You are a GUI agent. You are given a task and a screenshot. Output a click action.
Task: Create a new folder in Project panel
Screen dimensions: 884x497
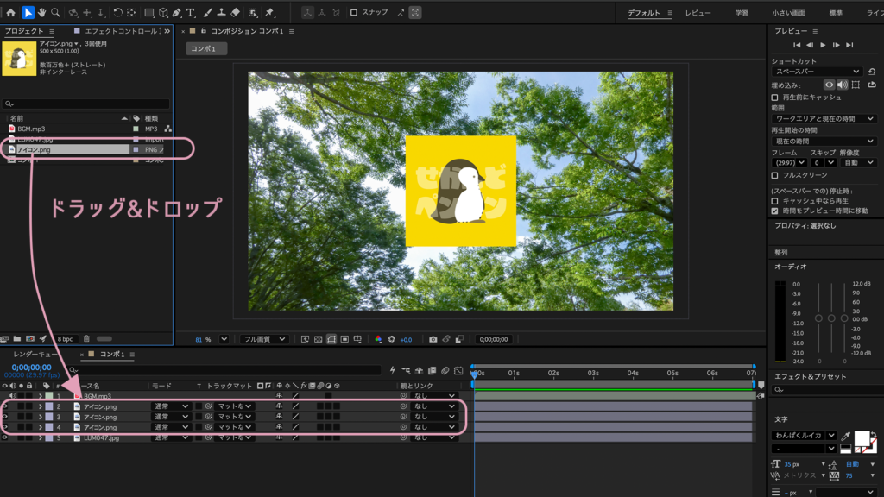pyautogui.click(x=17, y=338)
